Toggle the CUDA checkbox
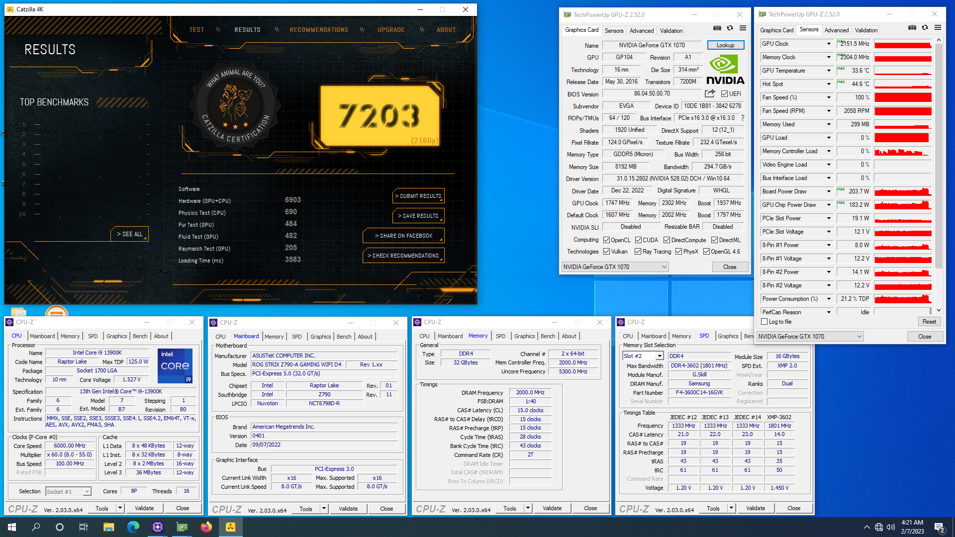The image size is (955, 537). tap(638, 240)
